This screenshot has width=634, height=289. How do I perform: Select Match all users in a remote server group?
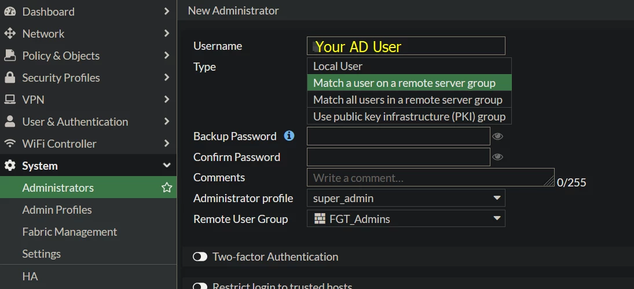(x=409, y=100)
